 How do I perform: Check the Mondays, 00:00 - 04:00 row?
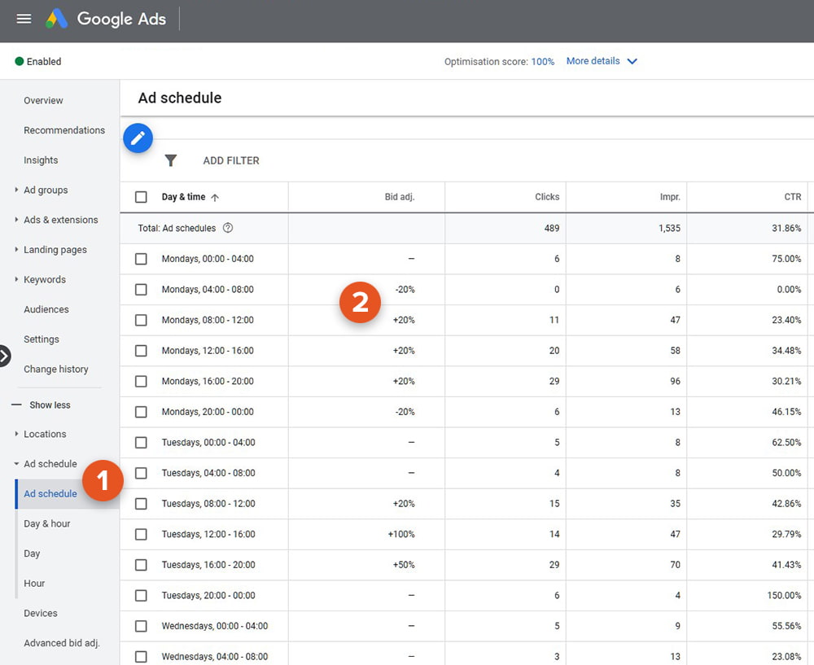point(141,259)
